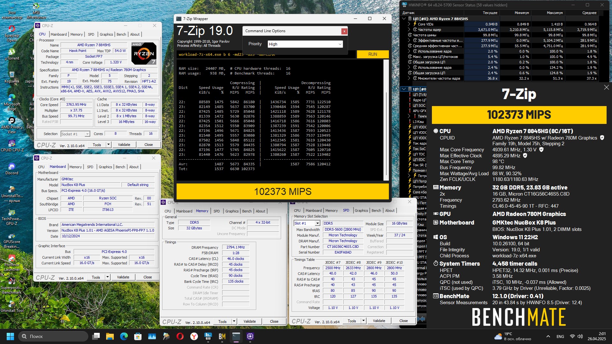Open File Explorer from the taskbar
Screen dimensions: 612x344
tap(110, 336)
